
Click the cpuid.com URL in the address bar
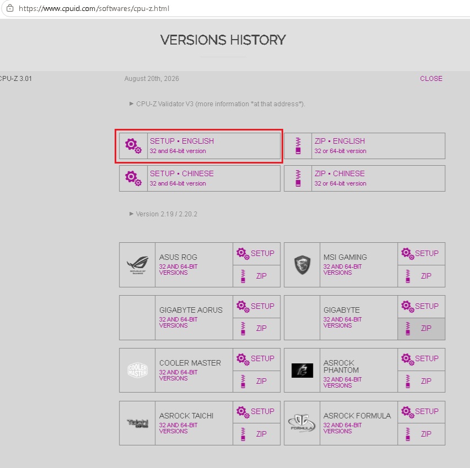click(94, 8)
